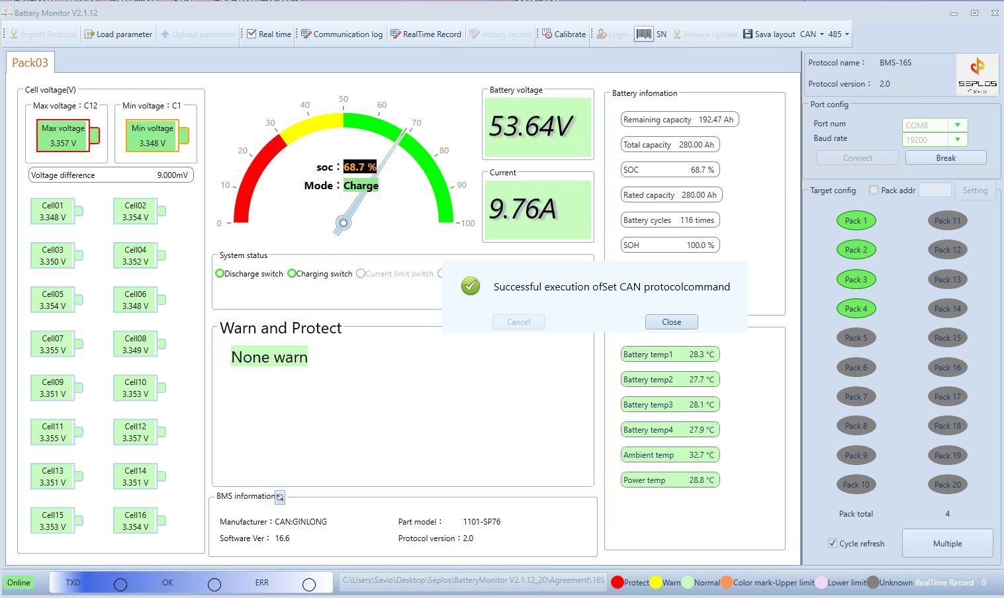The image size is (1004, 598).
Task: Open the 485 toolbar menu
Action: (x=838, y=34)
